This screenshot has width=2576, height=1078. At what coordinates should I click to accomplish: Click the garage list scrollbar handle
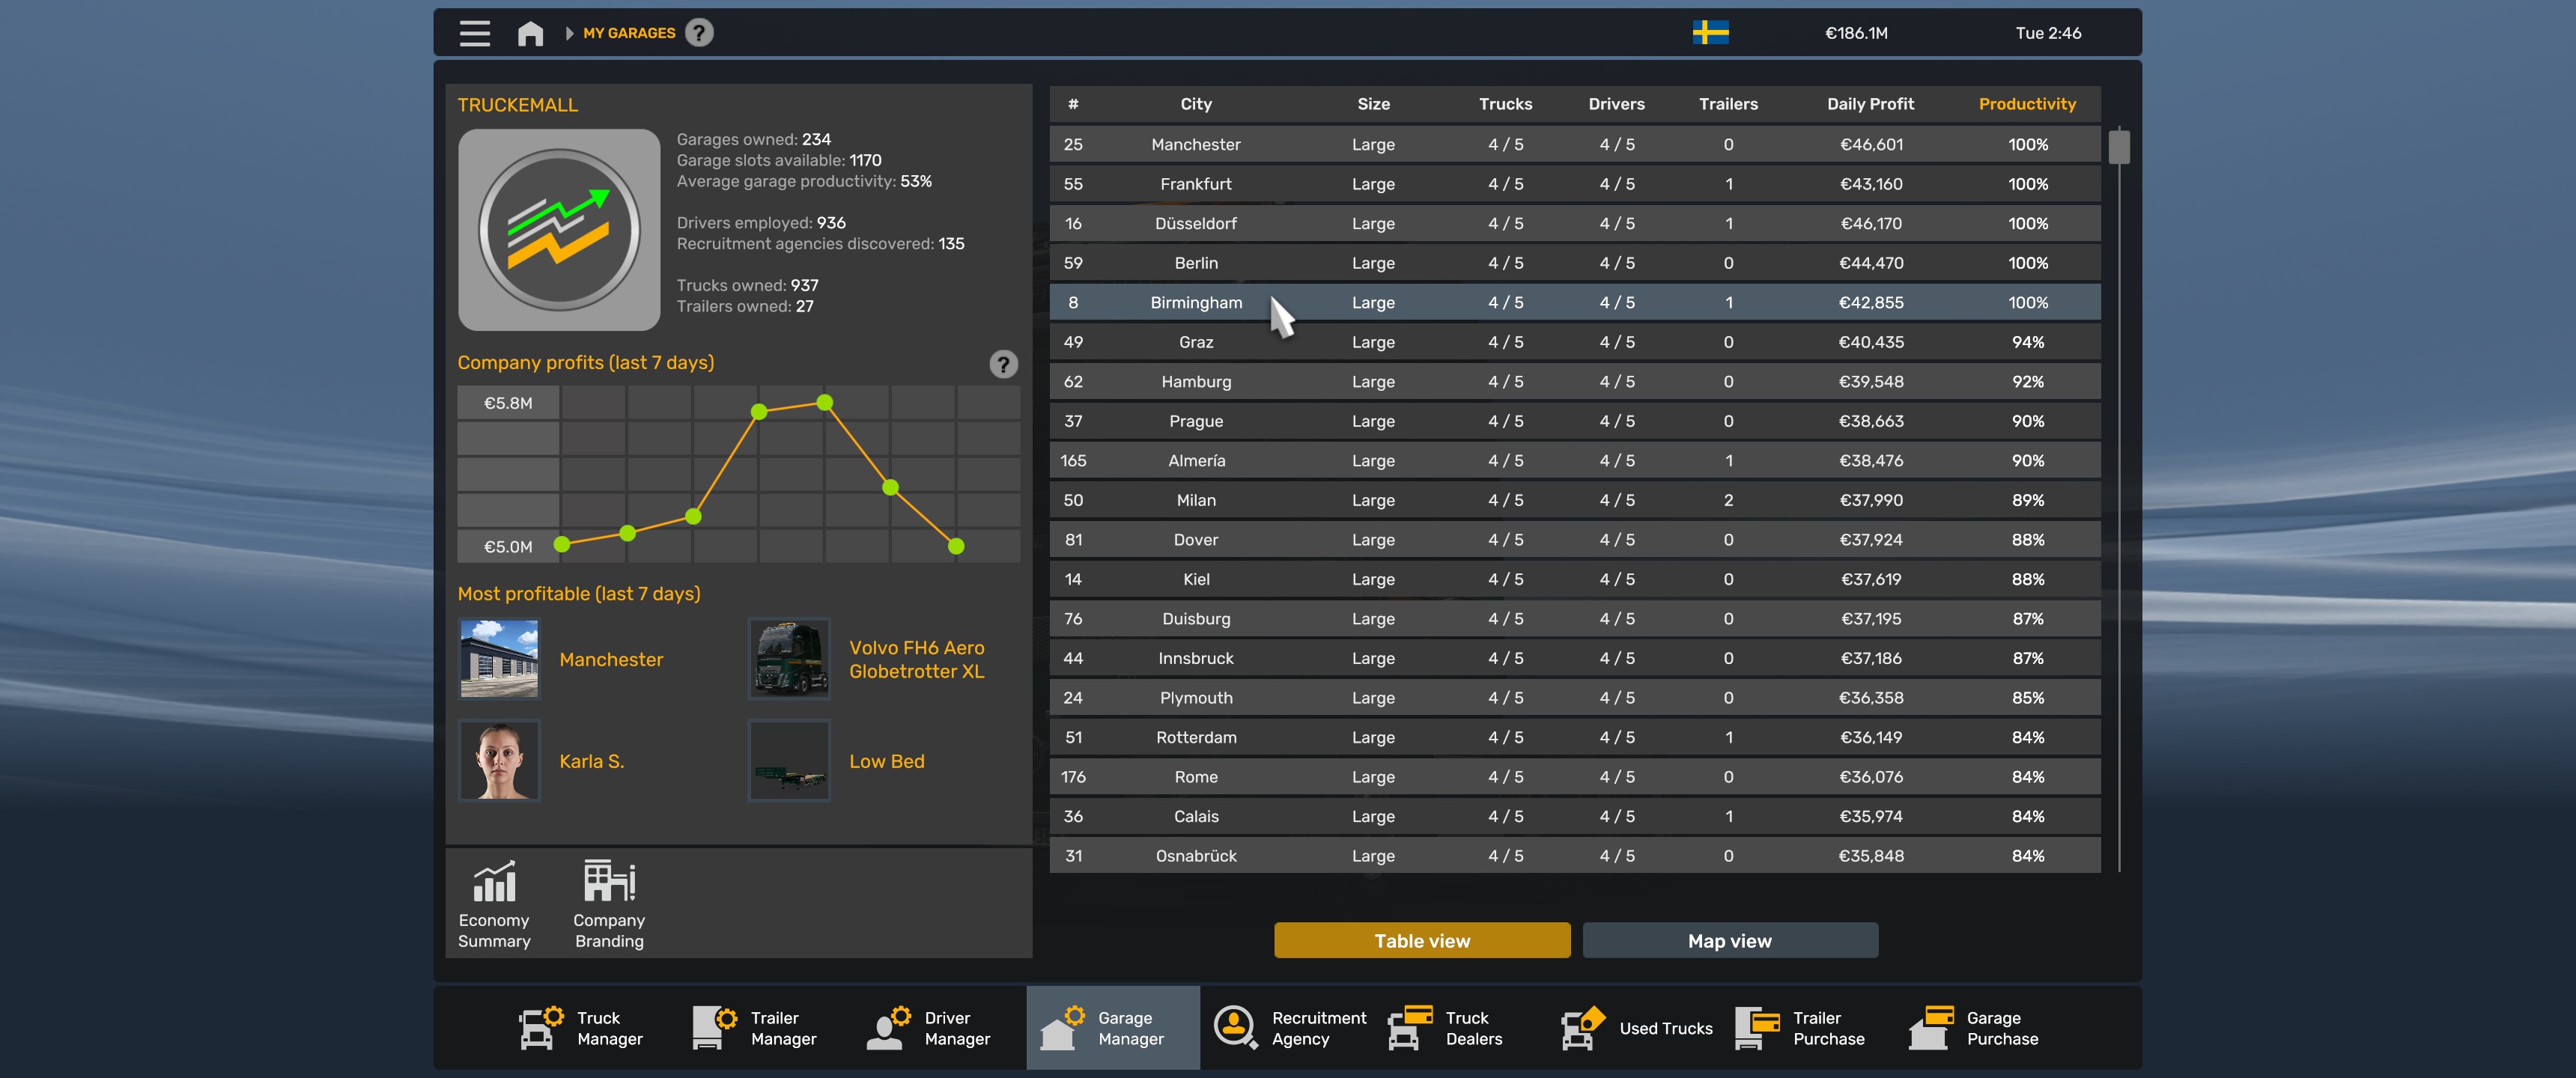[2119, 147]
